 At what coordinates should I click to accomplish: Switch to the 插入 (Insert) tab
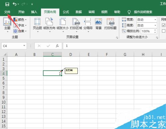point(34,12)
